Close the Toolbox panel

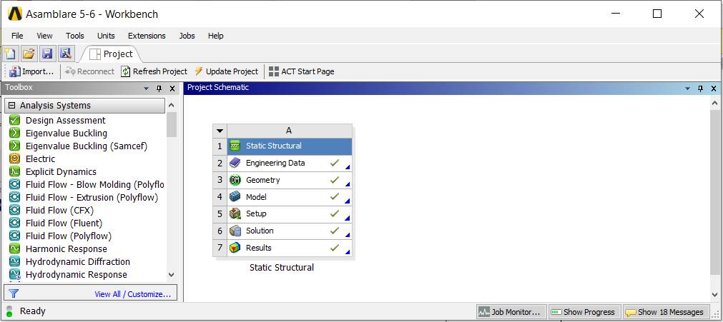[x=172, y=89]
